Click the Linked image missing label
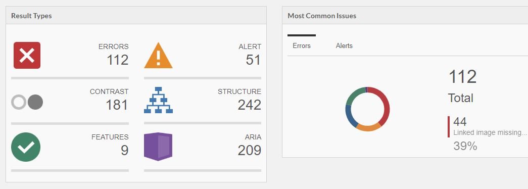Screen dimensions: 528x189 (x=490, y=133)
